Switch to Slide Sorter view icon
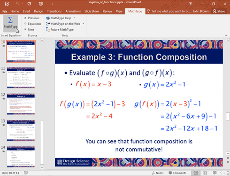Image resolution: width=230 pixels, height=176 pixels. pyautogui.click(x=205, y=173)
